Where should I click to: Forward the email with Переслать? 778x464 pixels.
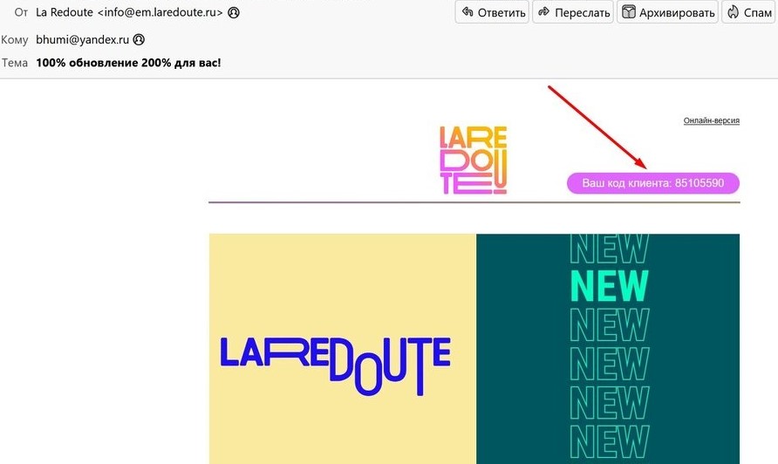pos(573,12)
